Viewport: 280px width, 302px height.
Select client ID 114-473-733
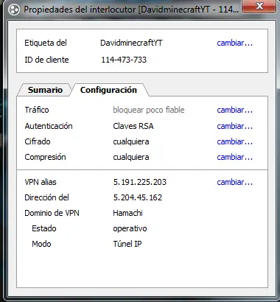tap(124, 60)
